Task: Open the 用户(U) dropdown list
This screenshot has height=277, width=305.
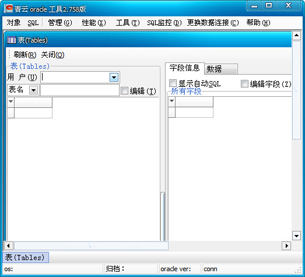Action: pos(114,78)
